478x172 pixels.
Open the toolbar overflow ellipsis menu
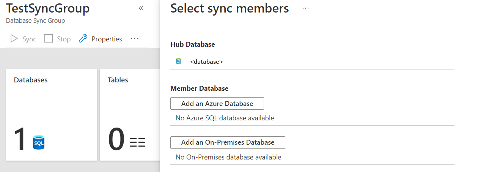click(x=135, y=39)
